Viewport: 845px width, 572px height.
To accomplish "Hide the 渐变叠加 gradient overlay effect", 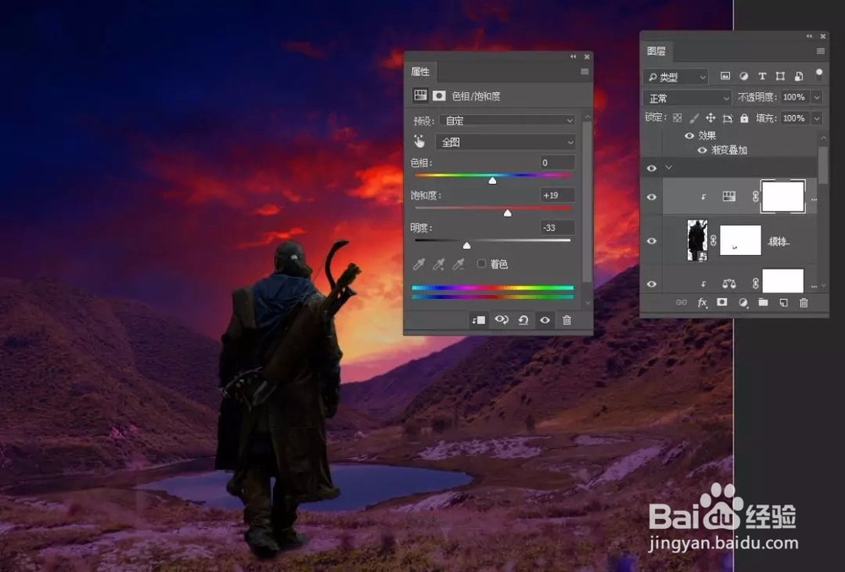I will point(701,150).
